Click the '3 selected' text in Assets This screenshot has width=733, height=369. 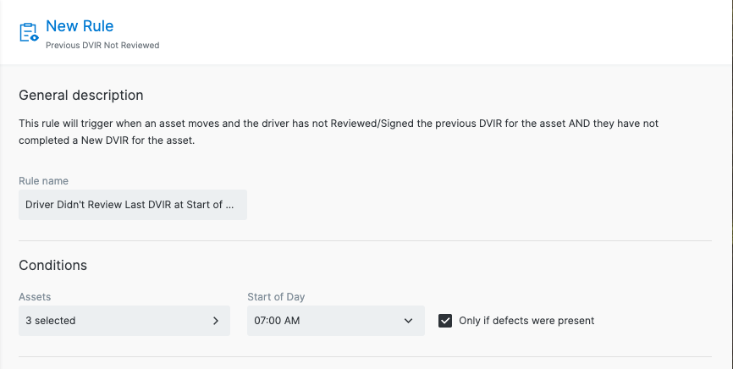click(51, 321)
